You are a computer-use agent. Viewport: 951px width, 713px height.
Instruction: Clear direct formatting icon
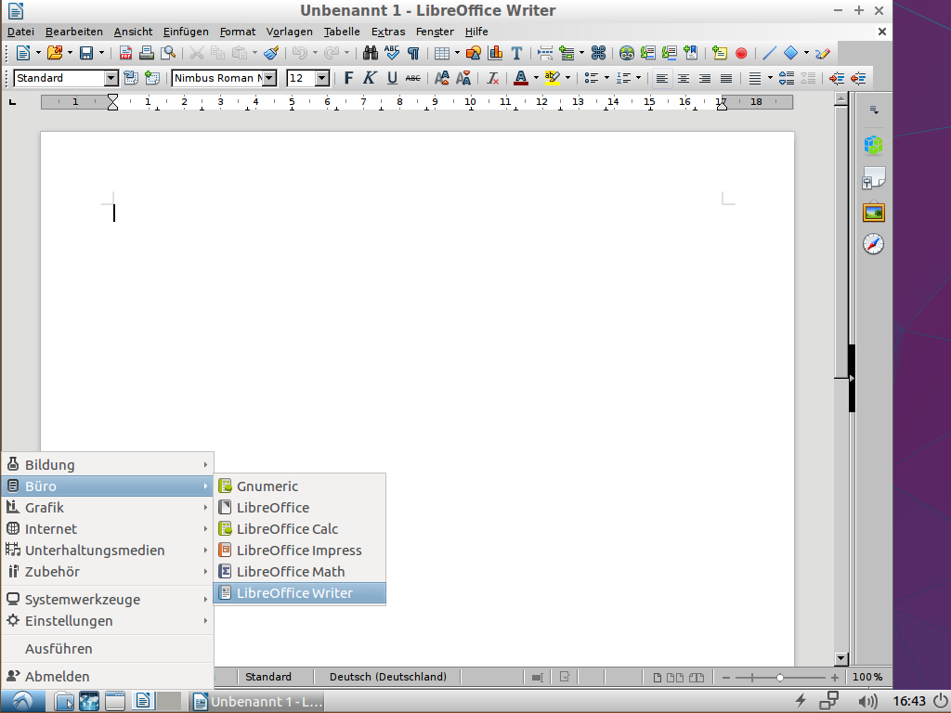(492, 78)
